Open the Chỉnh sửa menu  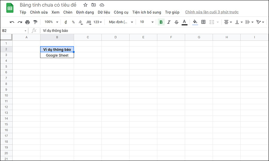[x=39, y=12]
